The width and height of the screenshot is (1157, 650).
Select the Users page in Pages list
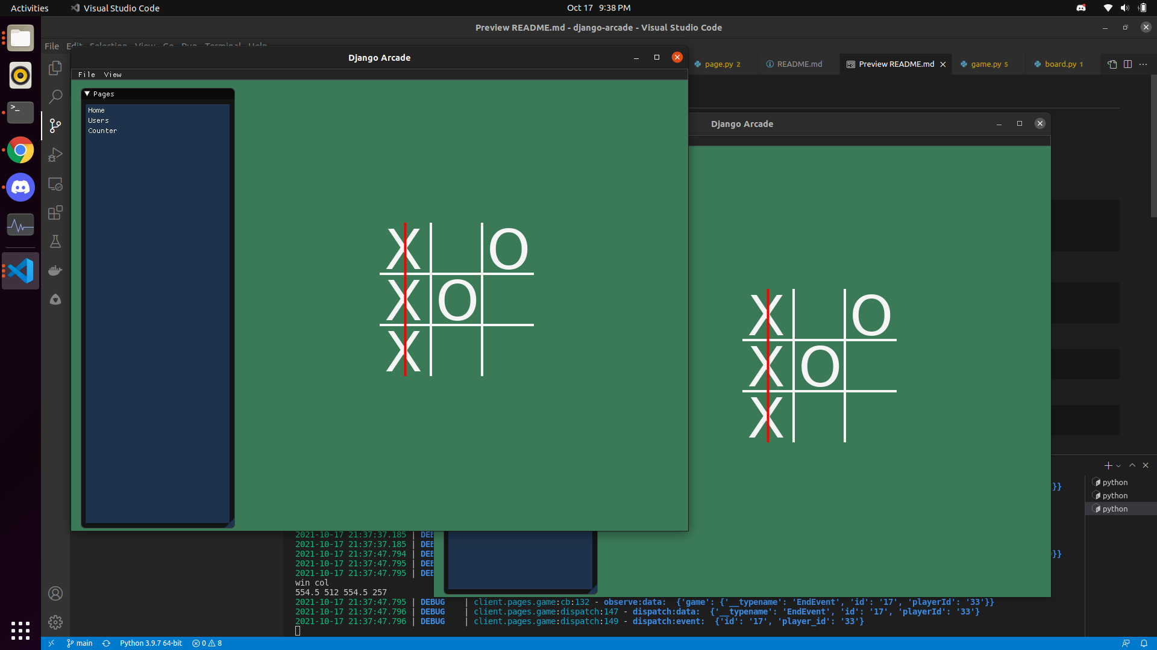tap(98, 120)
